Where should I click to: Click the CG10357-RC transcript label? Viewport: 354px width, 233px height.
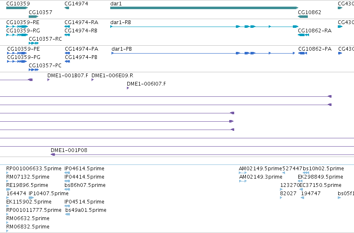point(45,39)
